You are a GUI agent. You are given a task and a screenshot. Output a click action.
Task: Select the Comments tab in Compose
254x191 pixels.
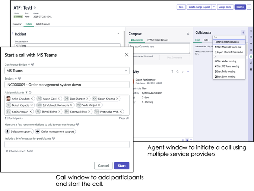click(x=137, y=40)
